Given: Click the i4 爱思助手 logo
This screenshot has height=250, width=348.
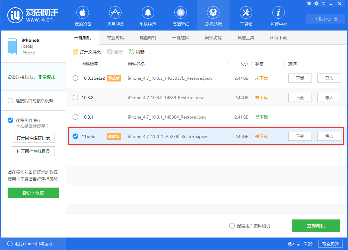Looking at the screenshot, I should click(x=33, y=15).
